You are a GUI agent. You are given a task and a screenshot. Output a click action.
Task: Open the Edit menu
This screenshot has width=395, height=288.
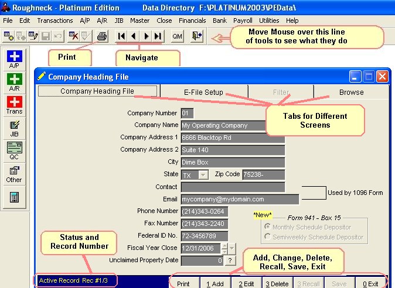tap(25, 20)
